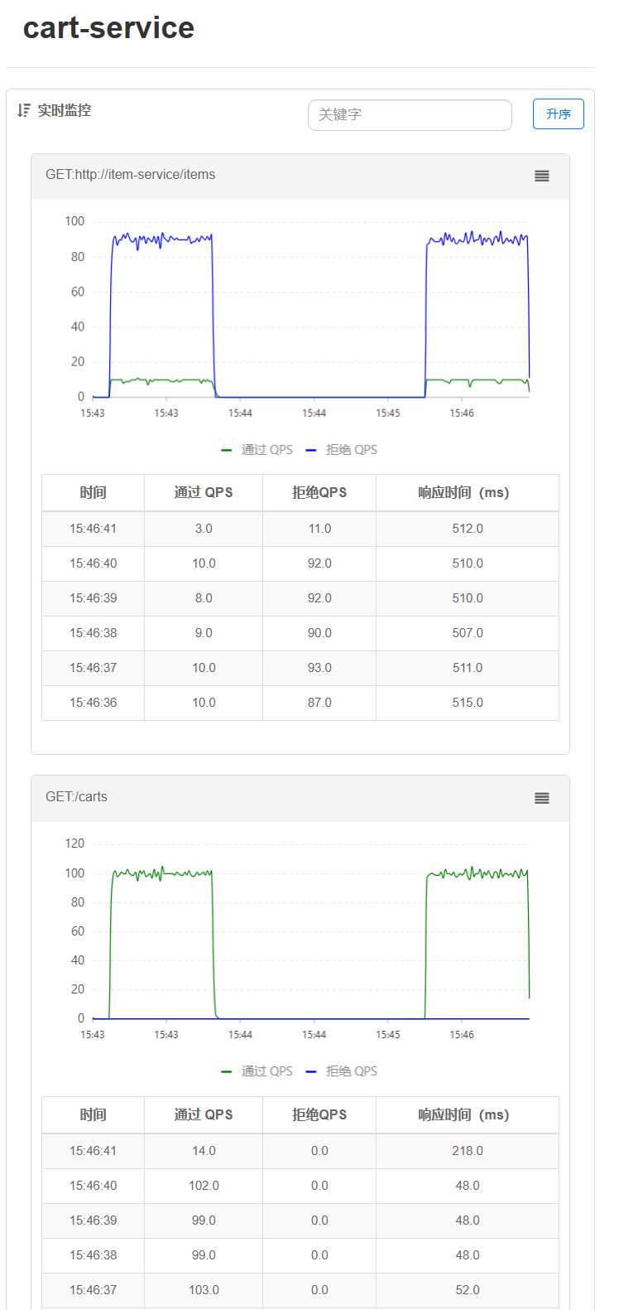Viewport: 619px width, 1310px height.
Task: Click the blue 拒绝 QPS legend marker in the GET:/carts chart
Action: click(x=311, y=1071)
